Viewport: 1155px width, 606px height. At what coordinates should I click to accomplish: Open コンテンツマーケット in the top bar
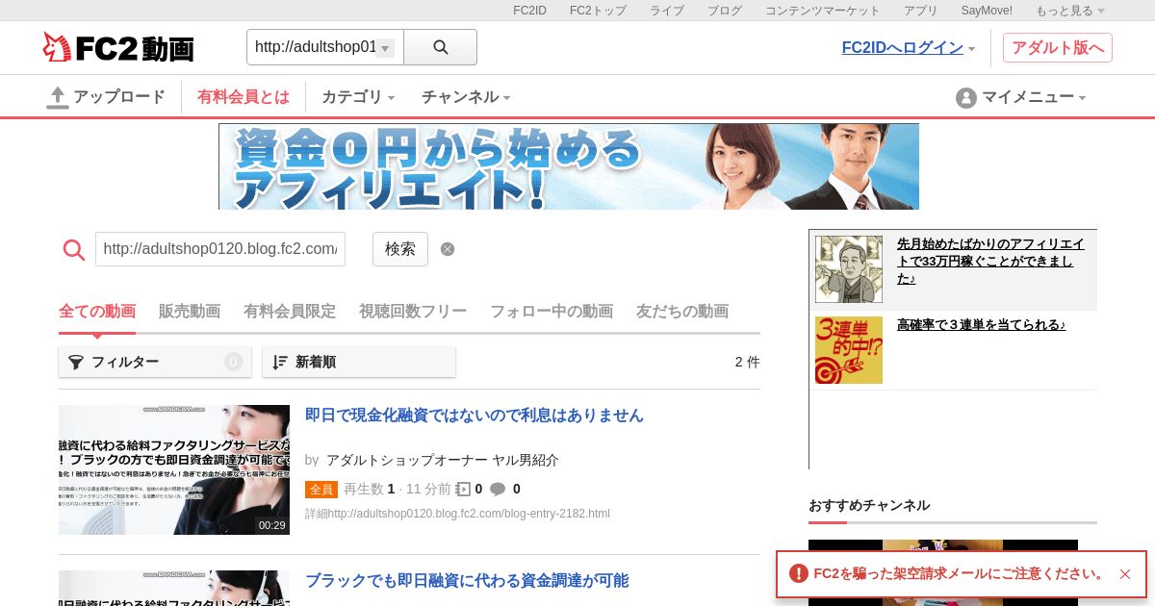click(823, 11)
